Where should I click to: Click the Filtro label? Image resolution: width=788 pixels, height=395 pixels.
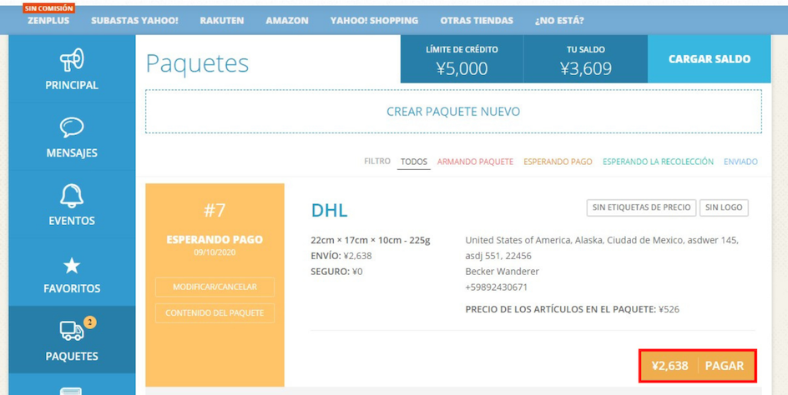tap(377, 161)
